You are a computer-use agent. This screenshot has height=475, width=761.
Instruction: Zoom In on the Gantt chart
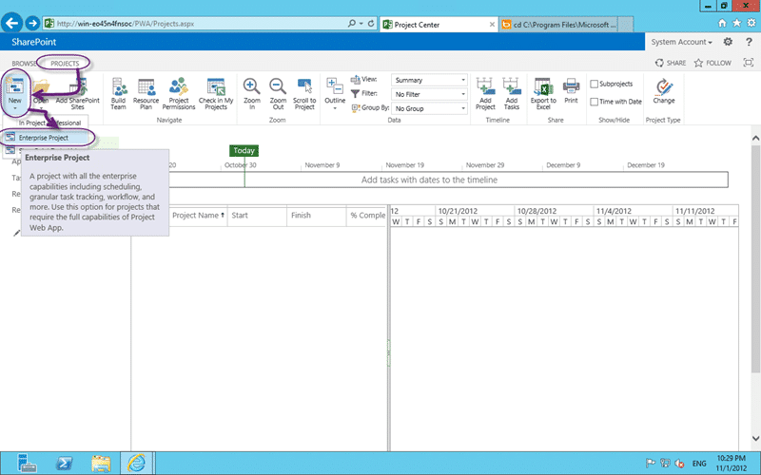click(x=252, y=94)
